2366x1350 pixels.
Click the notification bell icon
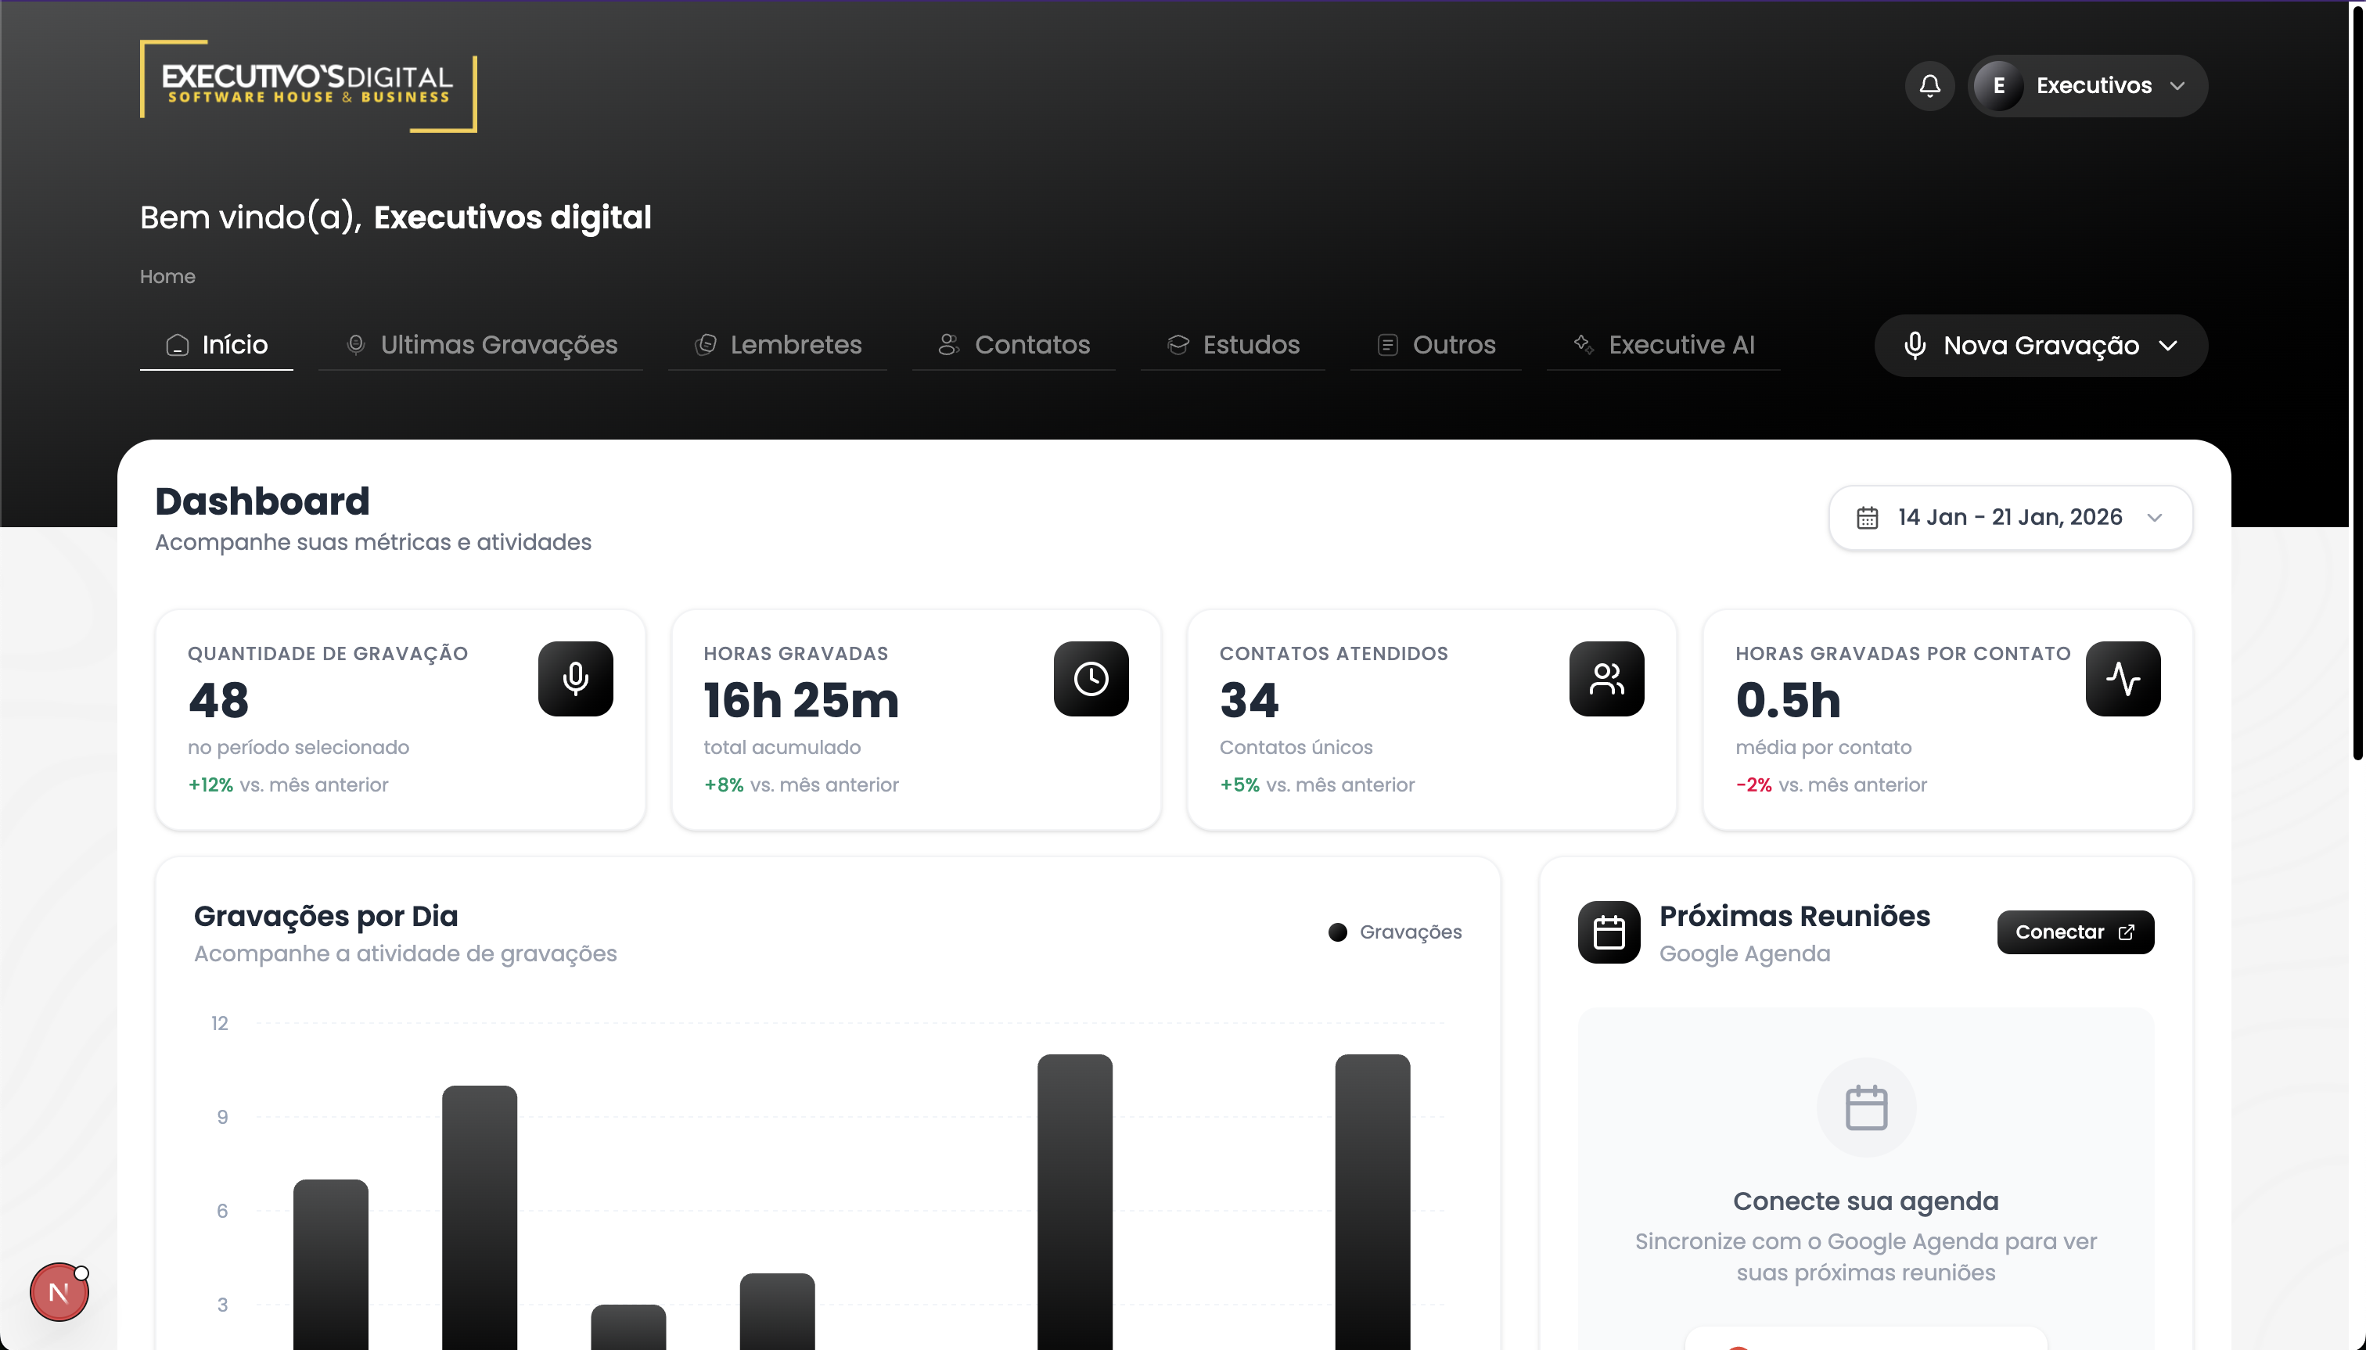click(x=1929, y=85)
